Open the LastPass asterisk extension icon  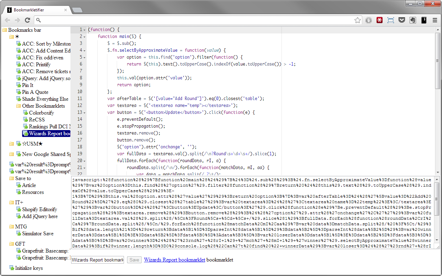pos(379,20)
